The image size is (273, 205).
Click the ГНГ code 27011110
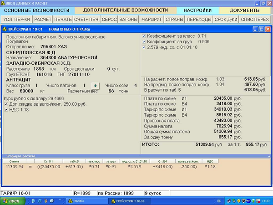79,74
